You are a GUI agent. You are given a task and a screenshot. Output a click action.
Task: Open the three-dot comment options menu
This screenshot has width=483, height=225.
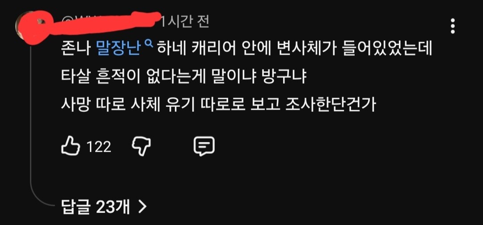453,26
